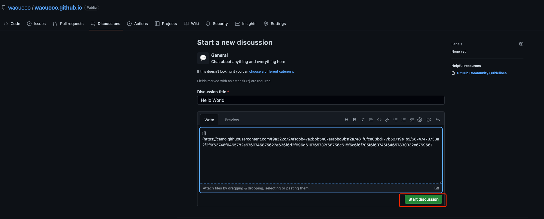Click 'Helpful resources' heading
544x219 pixels.
[466, 66]
